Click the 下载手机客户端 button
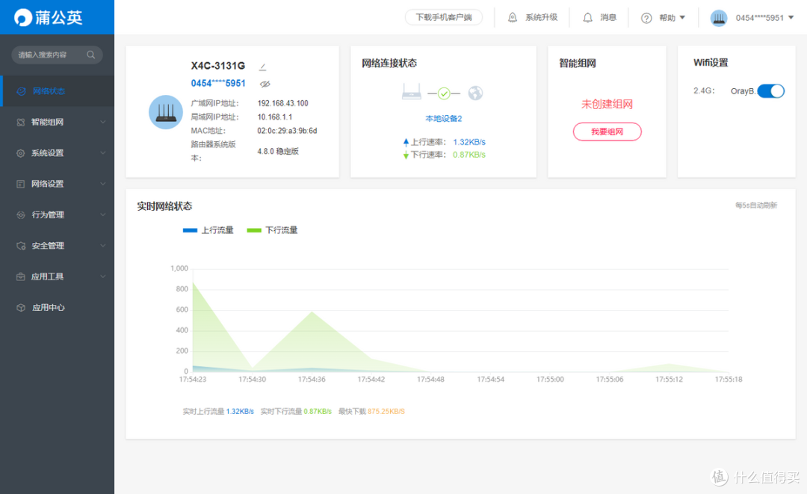The image size is (807, 494). [444, 17]
